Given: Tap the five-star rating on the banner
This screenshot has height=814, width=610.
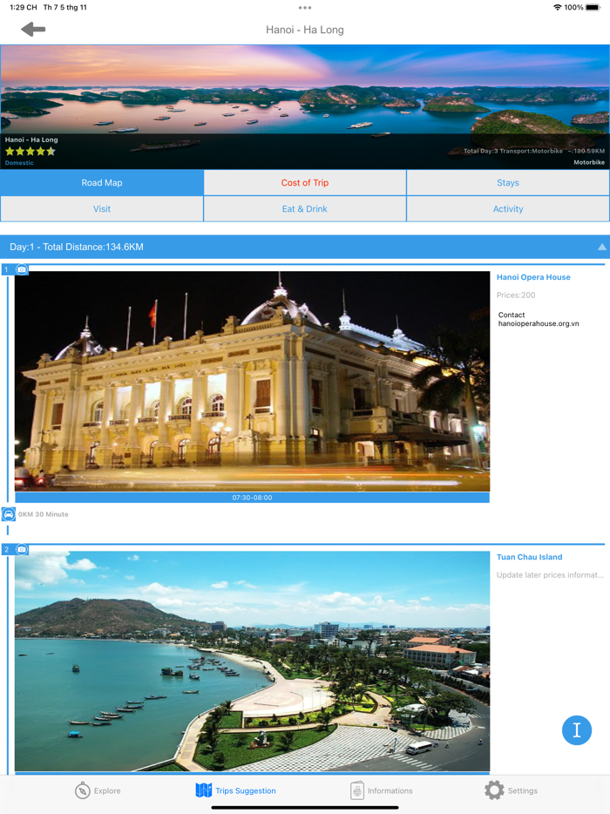Looking at the screenshot, I should pyautogui.click(x=30, y=152).
